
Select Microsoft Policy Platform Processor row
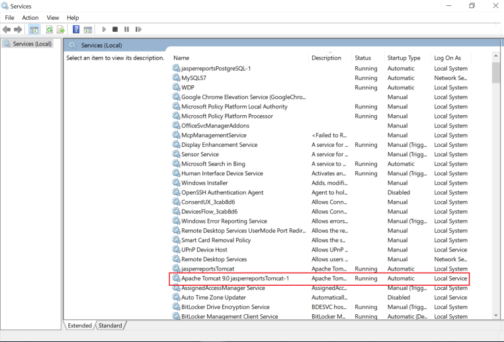319,116
